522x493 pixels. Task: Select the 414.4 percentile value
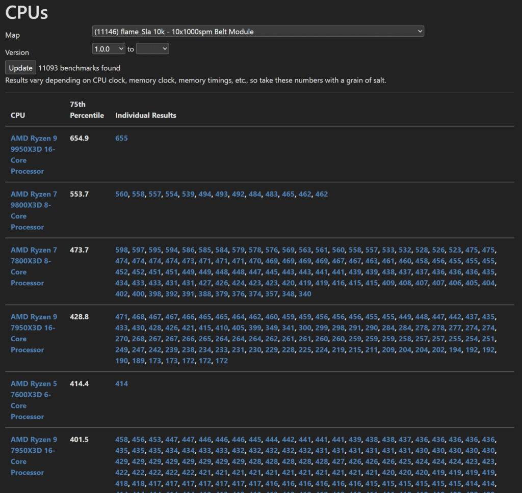point(79,384)
